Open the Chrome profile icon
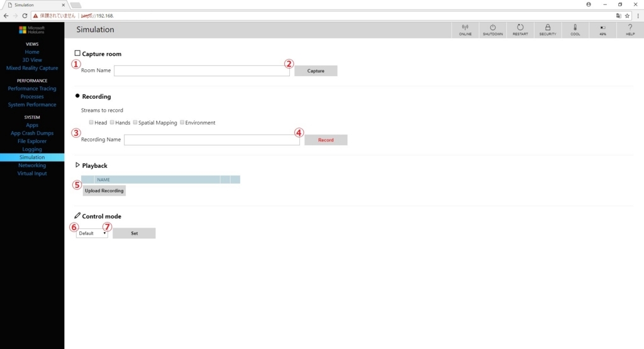This screenshot has width=644, height=349. pos(589,4)
